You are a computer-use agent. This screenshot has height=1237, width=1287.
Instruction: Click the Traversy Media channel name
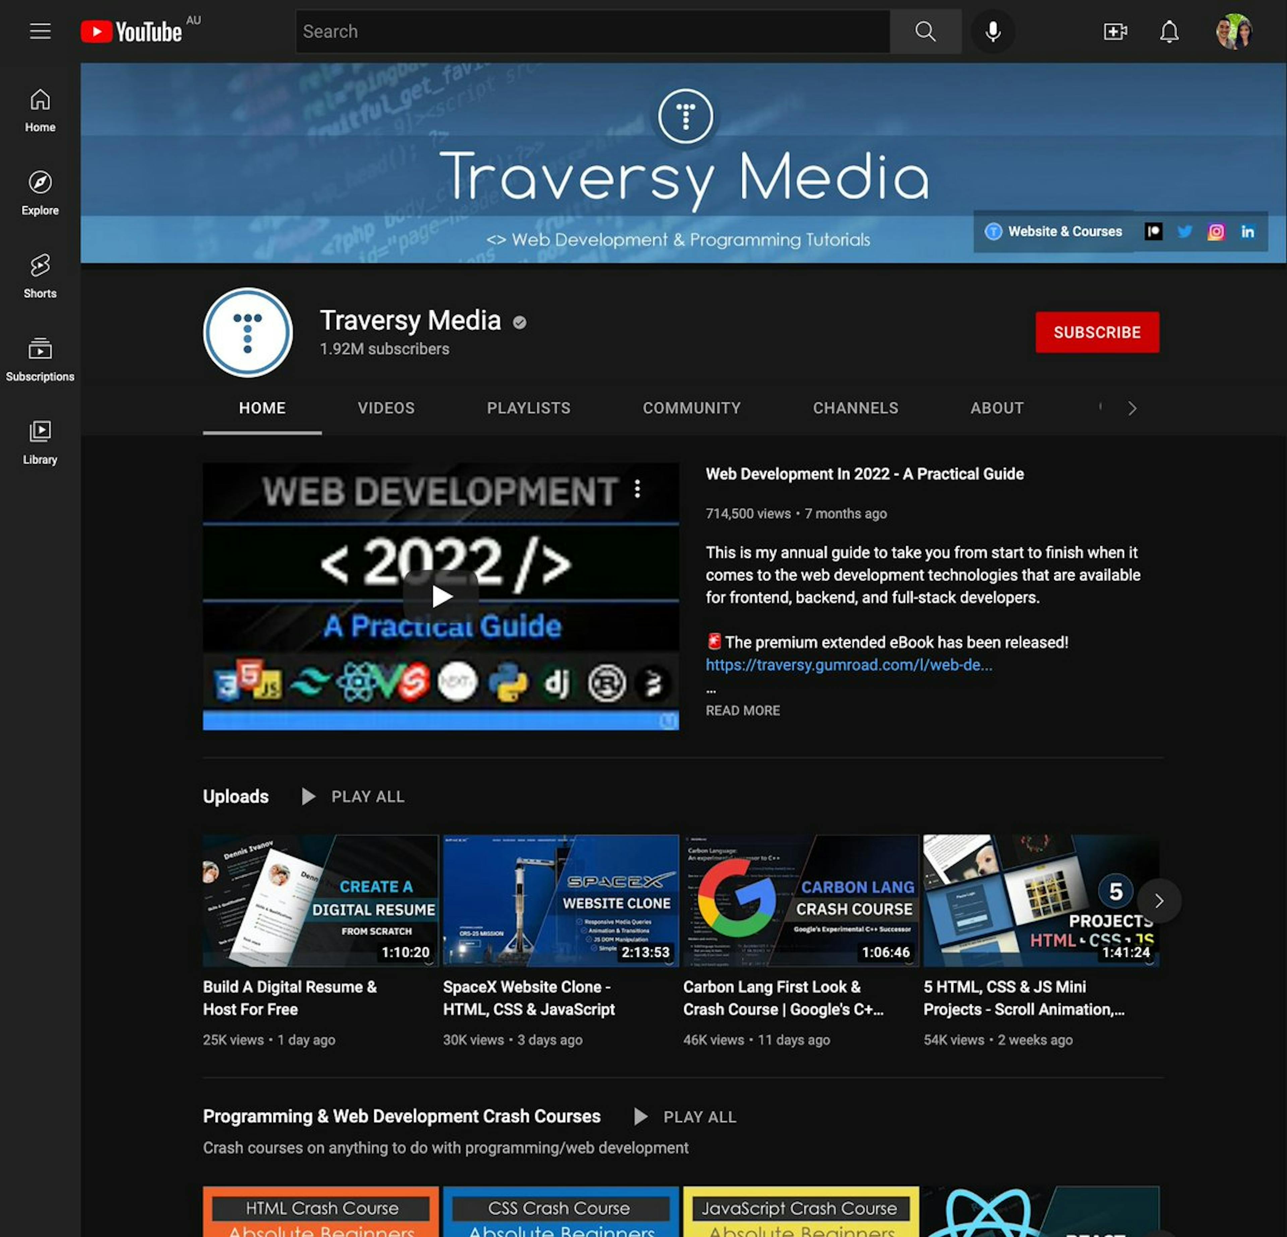pyautogui.click(x=410, y=320)
